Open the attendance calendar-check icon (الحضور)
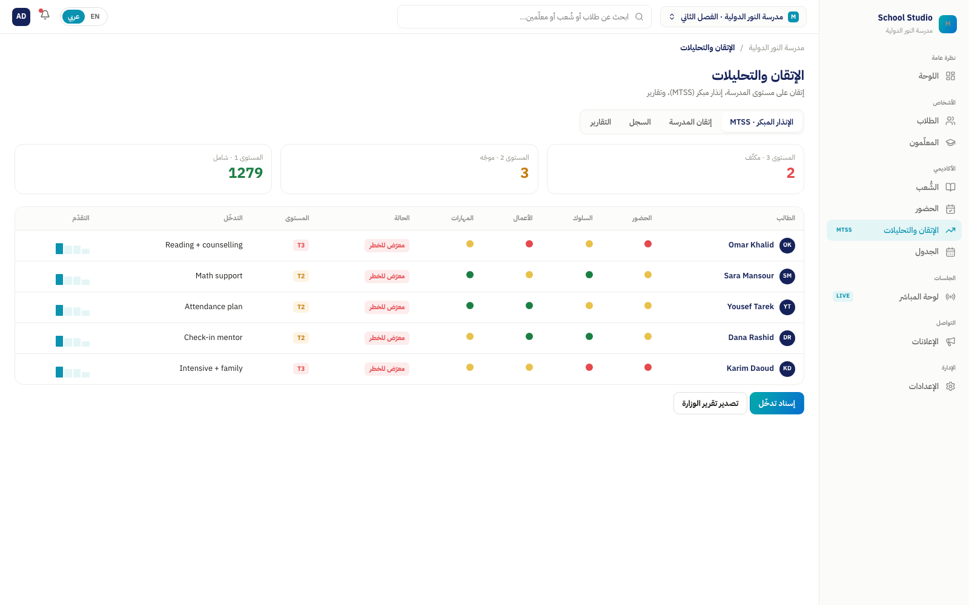Screen dimensions: 969x605 [950, 209]
